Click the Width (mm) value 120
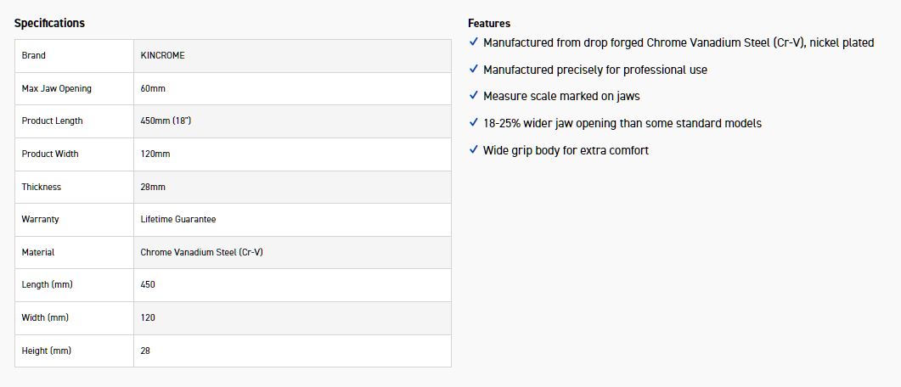 148,317
